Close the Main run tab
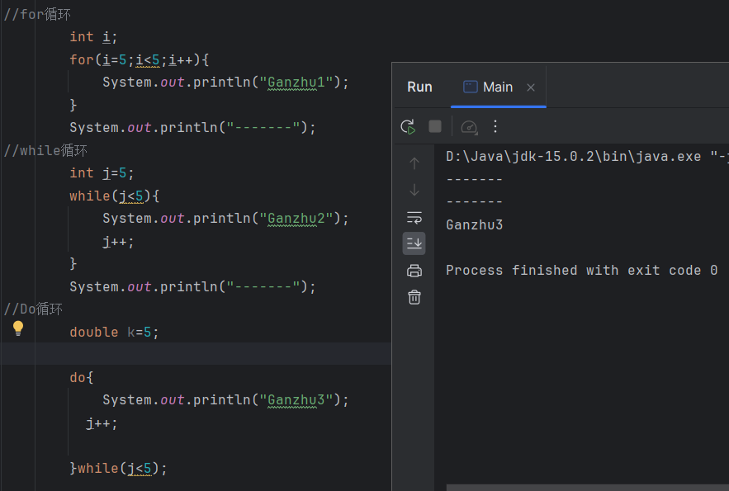Image resolution: width=729 pixels, height=491 pixels. point(531,86)
